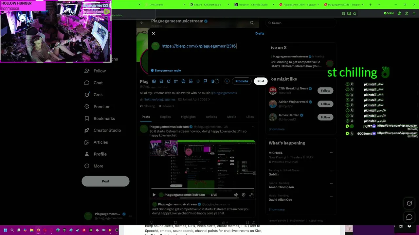Click the Promote button in composer
419x235 pixels.
tap(242, 81)
